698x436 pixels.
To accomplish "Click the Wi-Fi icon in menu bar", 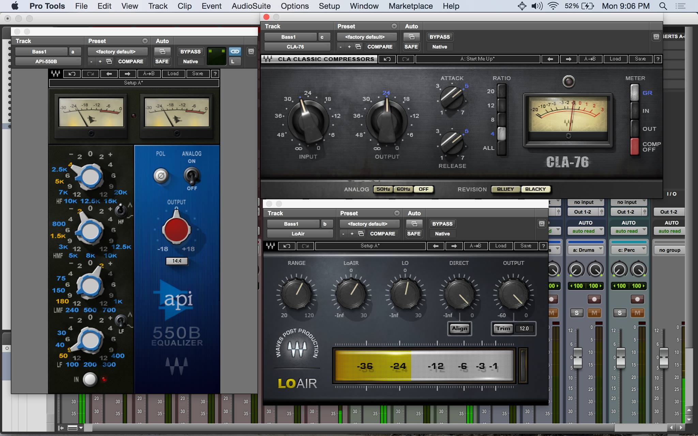I will coord(553,6).
